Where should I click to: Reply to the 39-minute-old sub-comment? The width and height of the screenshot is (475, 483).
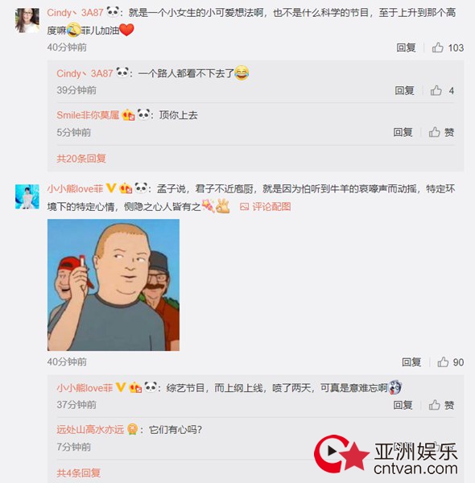pyautogui.click(x=404, y=90)
